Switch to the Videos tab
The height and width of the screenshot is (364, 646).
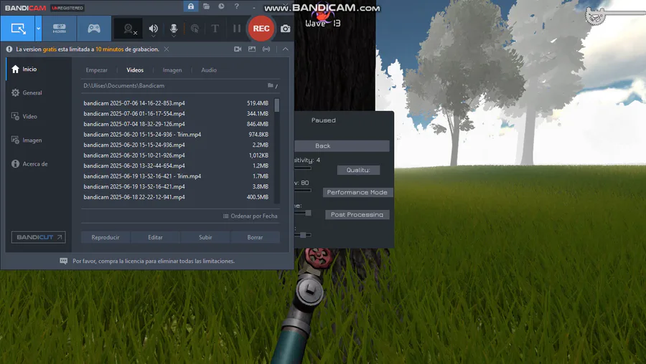135,70
